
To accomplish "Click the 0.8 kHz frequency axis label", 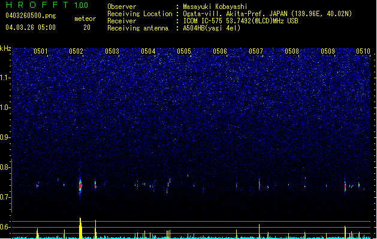I will pos(5,167).
